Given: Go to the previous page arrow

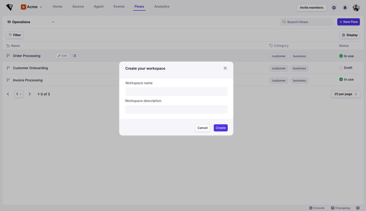Looking at the screenshot, I should (8, 94).
